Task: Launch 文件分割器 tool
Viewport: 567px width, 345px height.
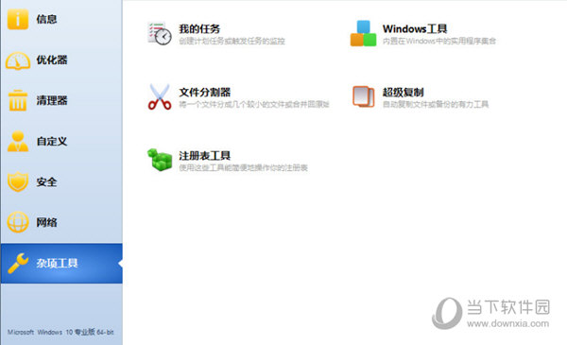Action: pos(205,93)
